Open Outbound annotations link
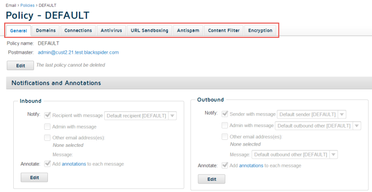This screenshot has width=372, height=192. (251, 165)
